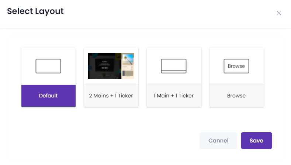
Task: Select the Default layout rectangle icon
Action: click(x=48, y=66)
